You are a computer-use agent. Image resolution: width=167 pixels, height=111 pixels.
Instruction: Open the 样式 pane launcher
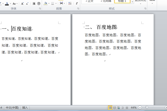point(145,9)
